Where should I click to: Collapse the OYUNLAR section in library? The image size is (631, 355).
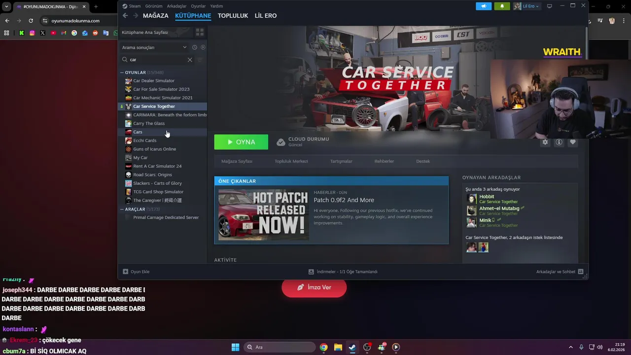(122, 72)
